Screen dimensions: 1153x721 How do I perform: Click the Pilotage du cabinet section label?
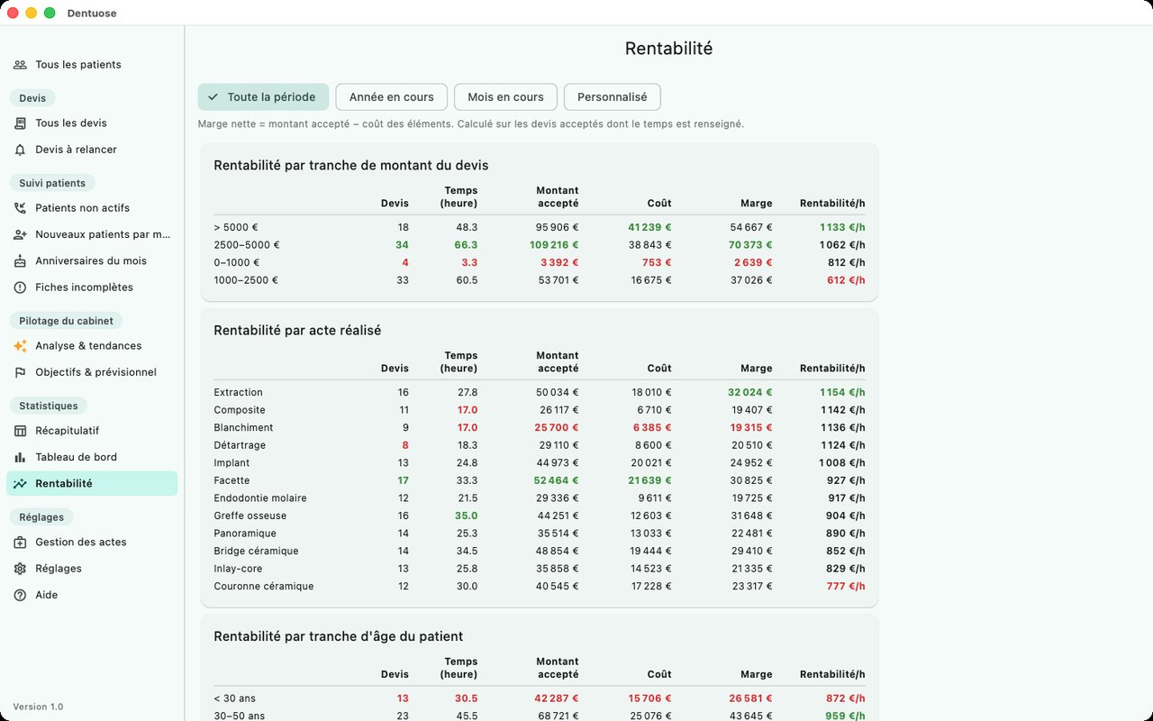coord(66,321)
